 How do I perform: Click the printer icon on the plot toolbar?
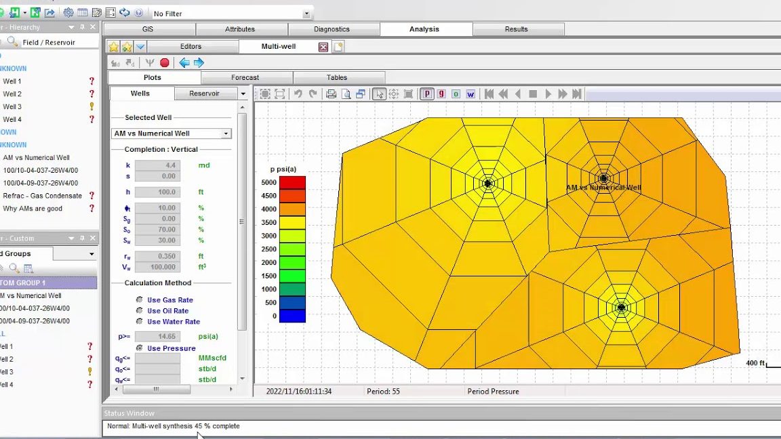tap(332, 94)
